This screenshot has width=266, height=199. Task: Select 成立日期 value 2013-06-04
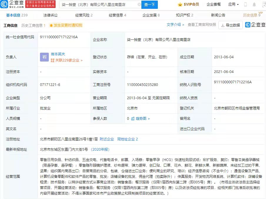pyautogui.click(x=224, y=57)
